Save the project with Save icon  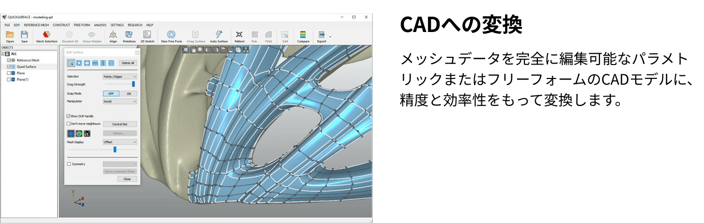[x=24, y=35]
